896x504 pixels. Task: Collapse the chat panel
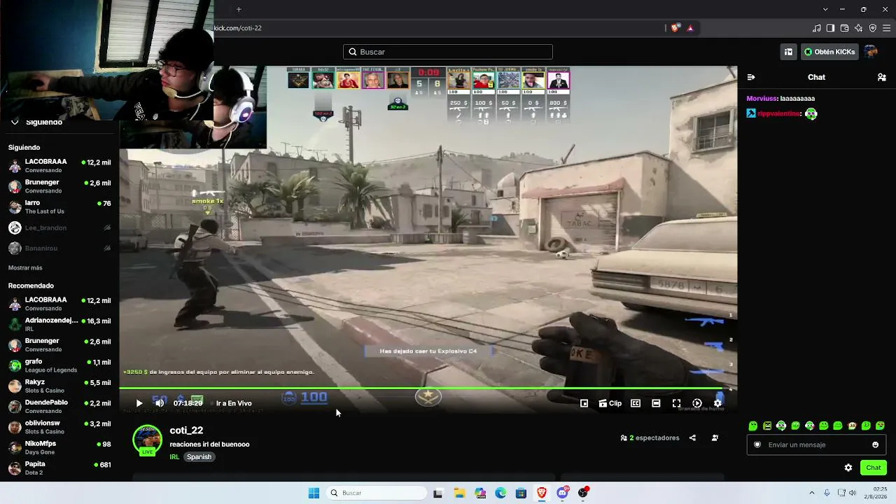click(x=751, y=77)
